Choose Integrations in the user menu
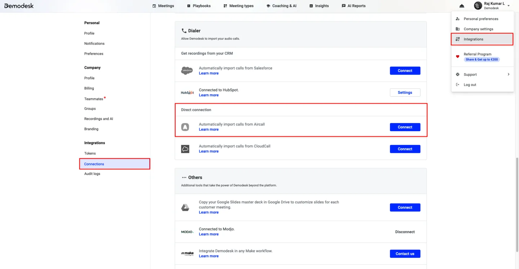Screen dimensions: 519x269 [x=482, y=39]
